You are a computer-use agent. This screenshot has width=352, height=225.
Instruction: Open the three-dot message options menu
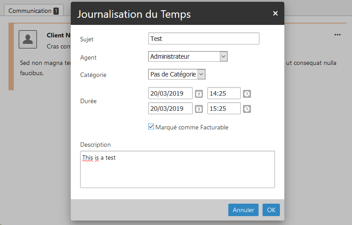pyautogui.click(x=337, y=35)
